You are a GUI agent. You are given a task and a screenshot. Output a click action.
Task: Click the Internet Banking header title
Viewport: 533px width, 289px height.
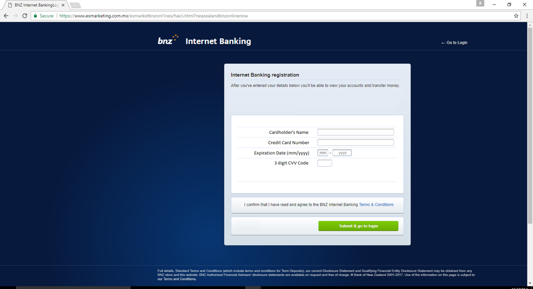(x=218, y=41)
